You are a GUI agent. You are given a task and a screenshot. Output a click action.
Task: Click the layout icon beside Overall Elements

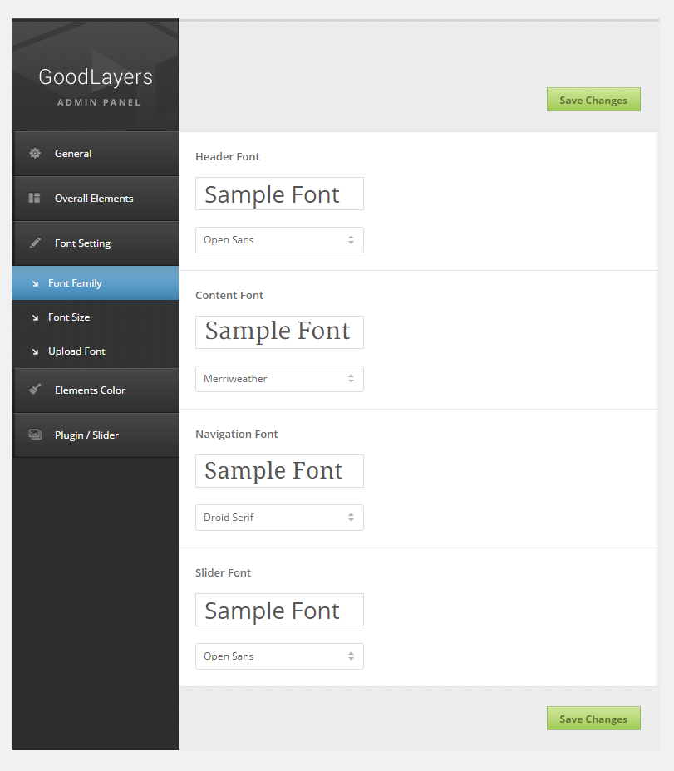point(35,198)
